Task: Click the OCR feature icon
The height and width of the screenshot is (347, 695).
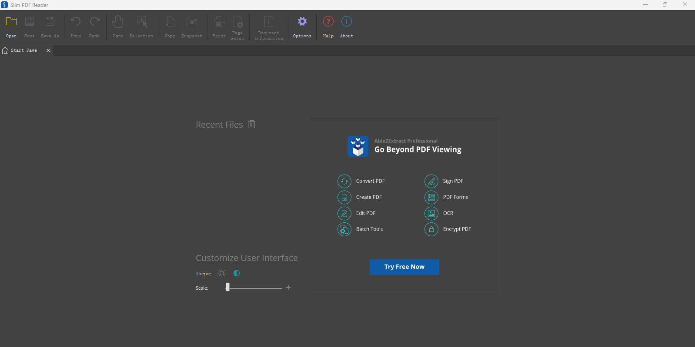Action: point(431,213)
